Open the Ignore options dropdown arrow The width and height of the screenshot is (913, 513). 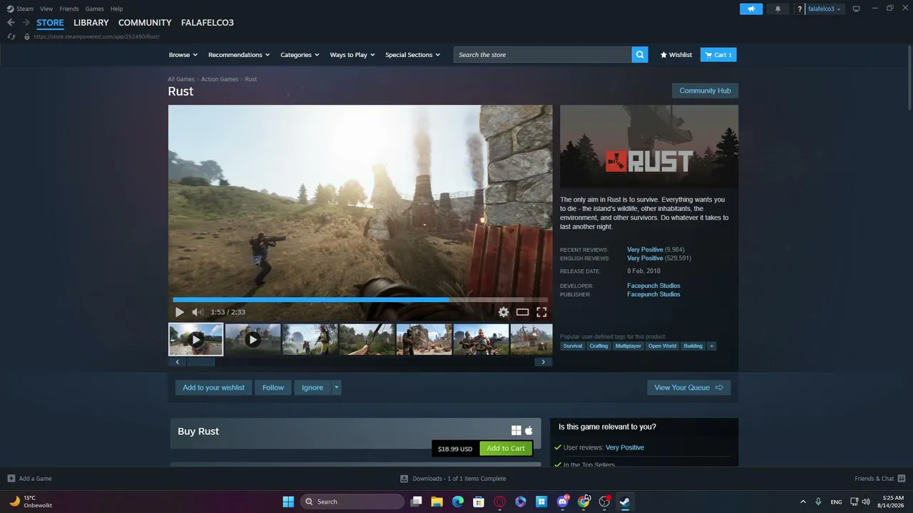[337, 388]
